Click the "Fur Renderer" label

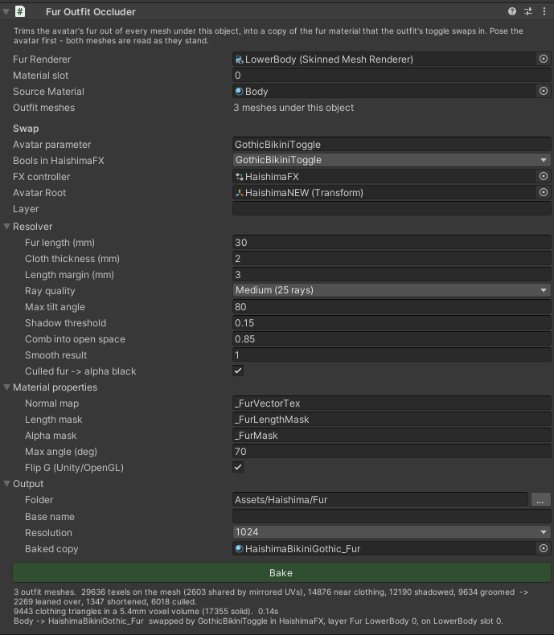[x=42, y=59]
